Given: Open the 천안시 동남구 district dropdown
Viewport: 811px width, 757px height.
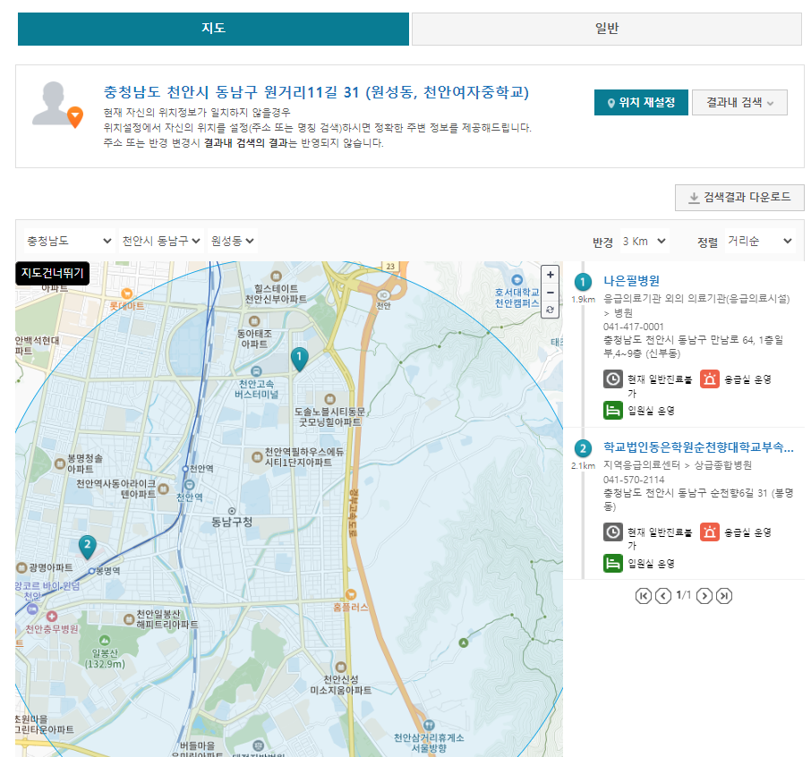Looking at the screenshot, I should click(161, 241).
